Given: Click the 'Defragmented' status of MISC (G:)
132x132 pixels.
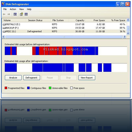Looking at the screenshot, I should click(34, 31).
